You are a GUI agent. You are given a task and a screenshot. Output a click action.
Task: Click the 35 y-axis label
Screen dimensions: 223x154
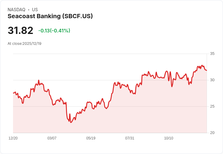pos(212,54)
